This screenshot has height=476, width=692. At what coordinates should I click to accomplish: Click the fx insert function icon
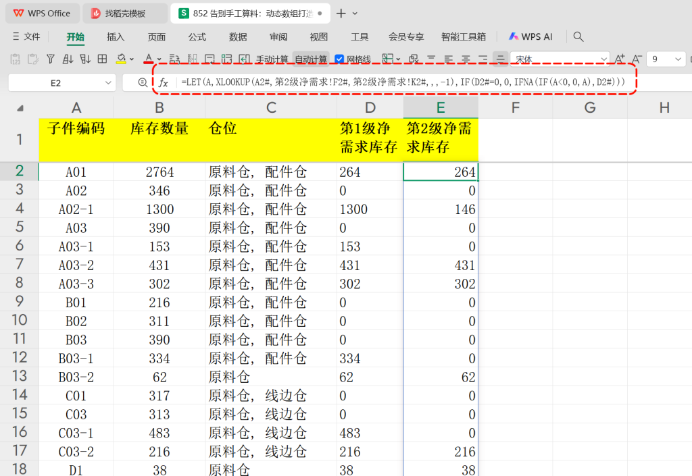[x=164, y=83]
